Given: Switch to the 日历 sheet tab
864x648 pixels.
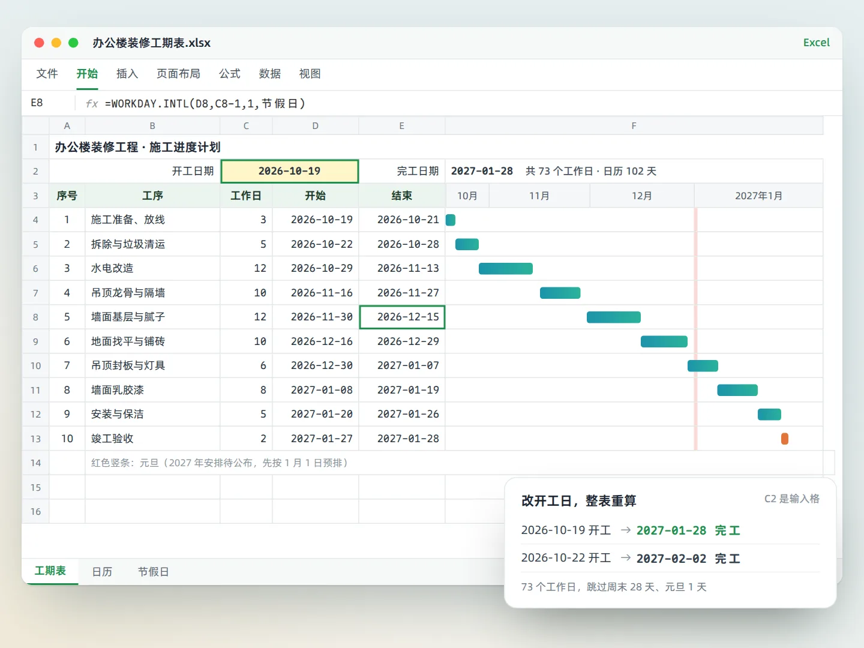Looking at the screenshot, I should tap(102, 572).
